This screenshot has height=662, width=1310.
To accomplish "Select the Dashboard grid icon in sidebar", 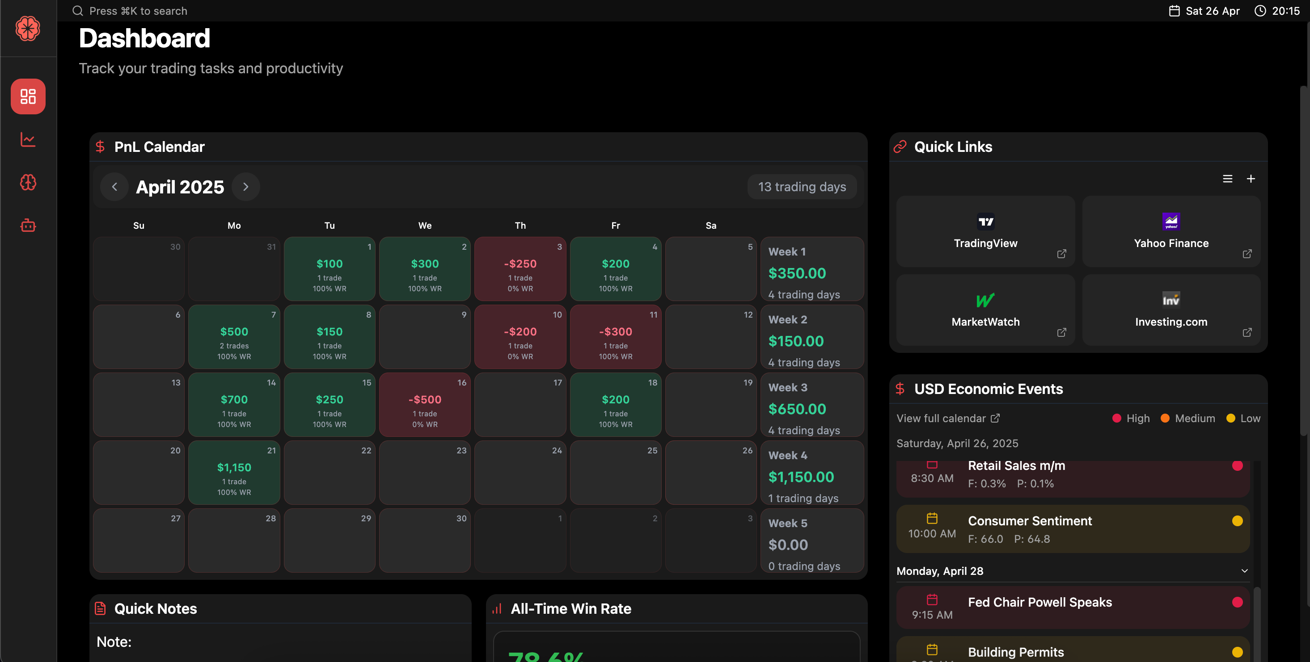I will (x=28, y=96).
